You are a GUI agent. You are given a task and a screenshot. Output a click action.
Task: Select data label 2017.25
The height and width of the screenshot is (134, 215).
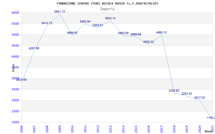click(x=199, y=98)
